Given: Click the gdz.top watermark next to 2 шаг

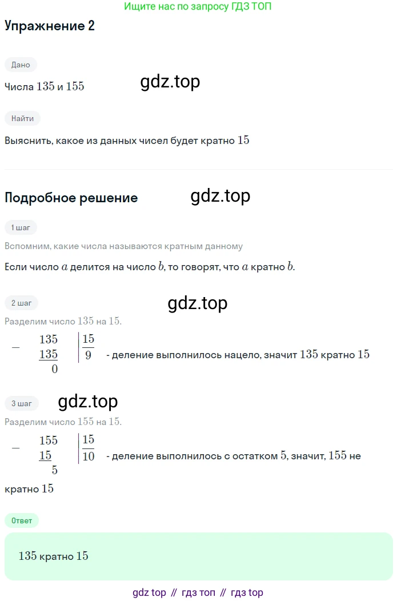Looking at the screenshot, I should [197, 303].
